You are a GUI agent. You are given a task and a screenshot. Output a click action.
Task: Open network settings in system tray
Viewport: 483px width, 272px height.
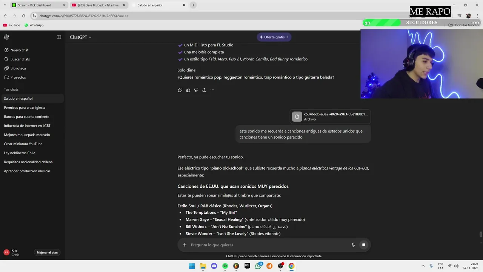pos(450,266)
